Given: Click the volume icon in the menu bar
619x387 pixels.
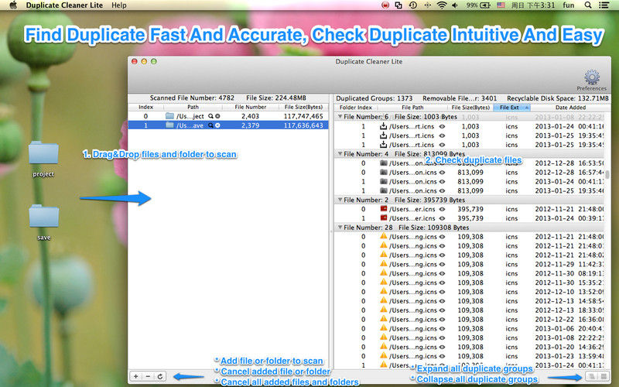Looking at the screenshot, I should point(455,5).
